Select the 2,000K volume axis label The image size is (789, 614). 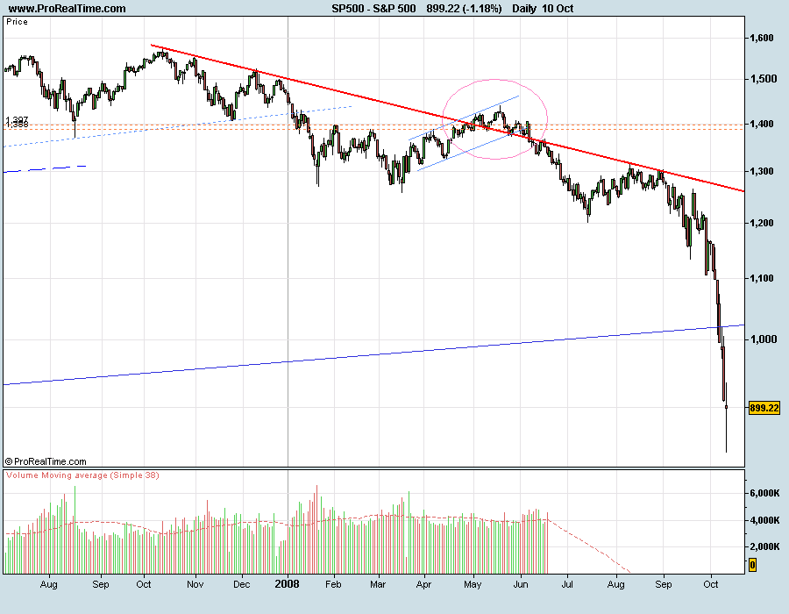(x=764, y=547)
